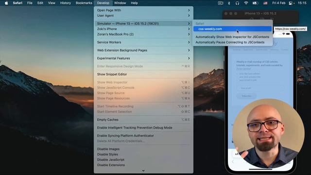Toggle Automatically Show Web Inspector for JSContexts

232,37
